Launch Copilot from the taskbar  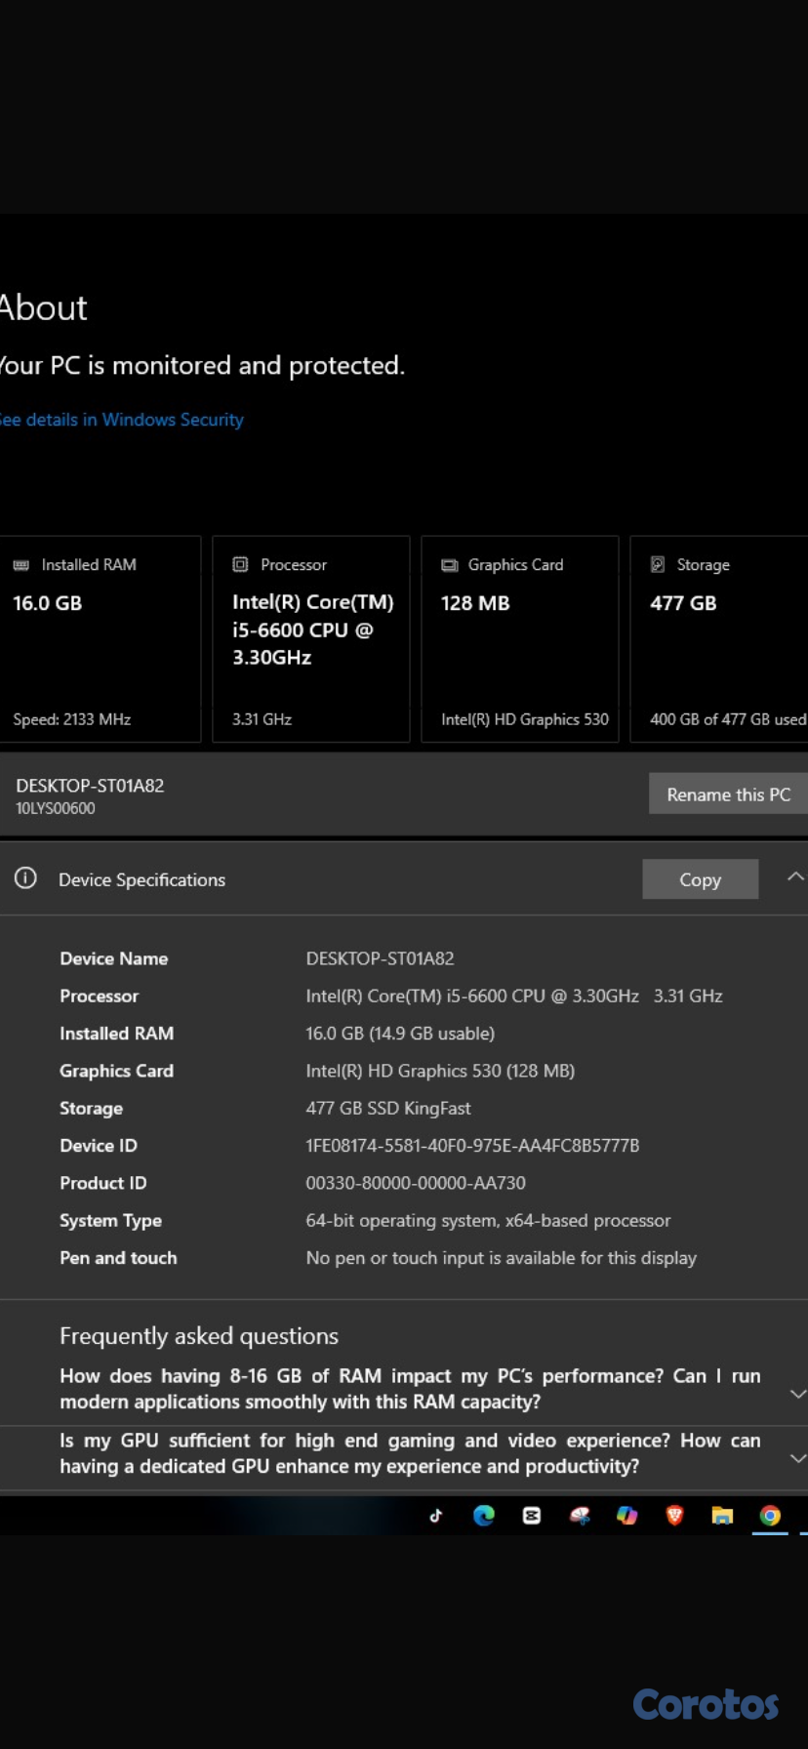click(x=626, y=1515)
